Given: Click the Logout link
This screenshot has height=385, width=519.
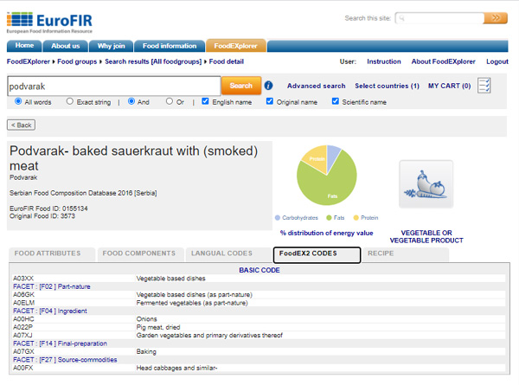Looking at the screenshot, I should click(x=497, y=61).
